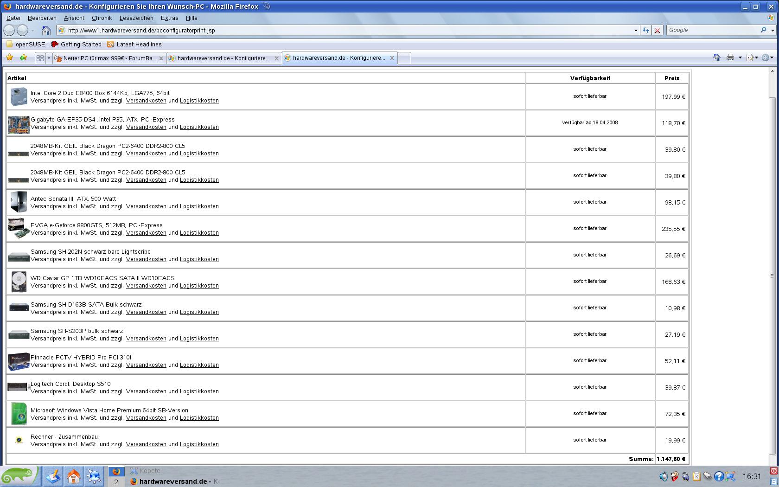Click the browser Forward arrow button
The image size is (779, 487).
click(22, 30)
